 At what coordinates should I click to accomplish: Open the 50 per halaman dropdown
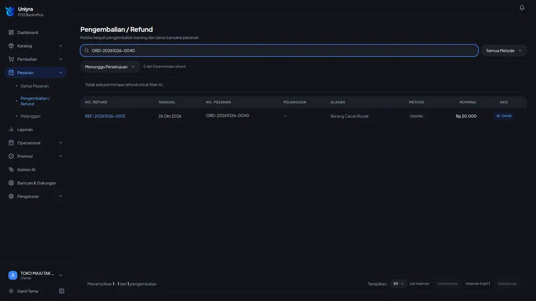tap(398, 284)
